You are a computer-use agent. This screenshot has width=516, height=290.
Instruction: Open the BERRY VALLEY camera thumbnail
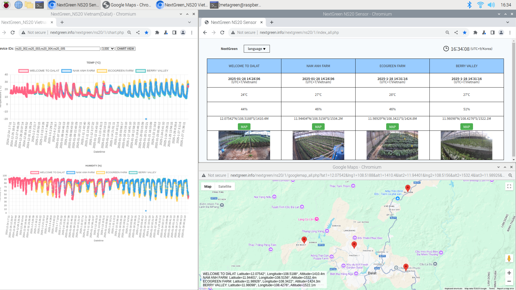click(x=466, y=145)
